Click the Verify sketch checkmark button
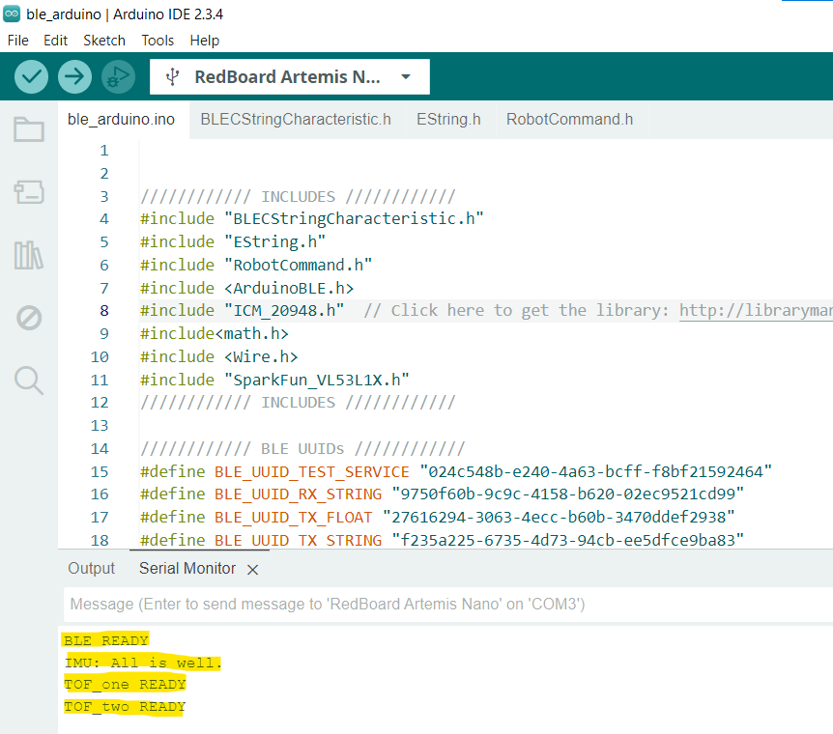Viewport: 833px width, 734px height. (31, 77)
